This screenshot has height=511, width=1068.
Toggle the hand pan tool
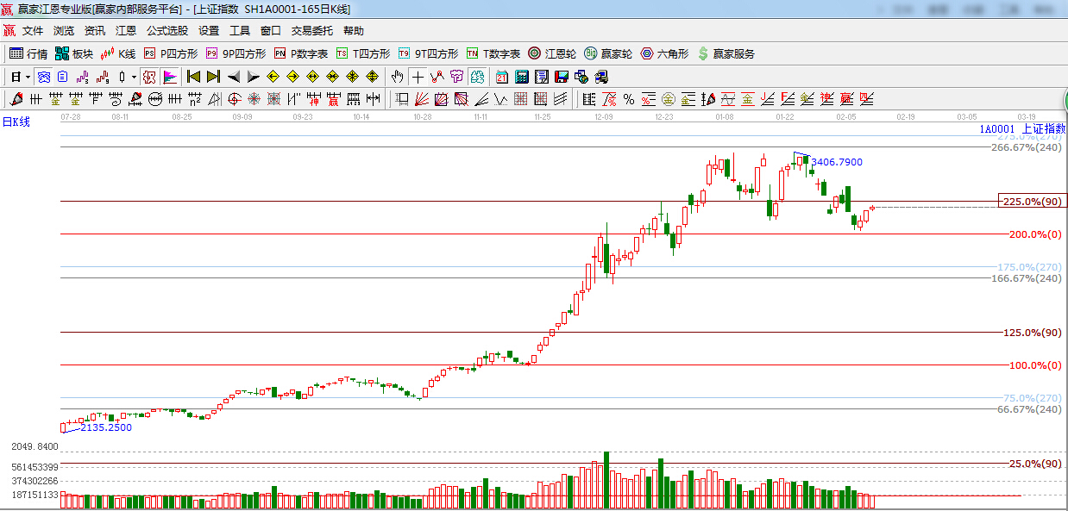pyautogui.click(x=397, y=77)
